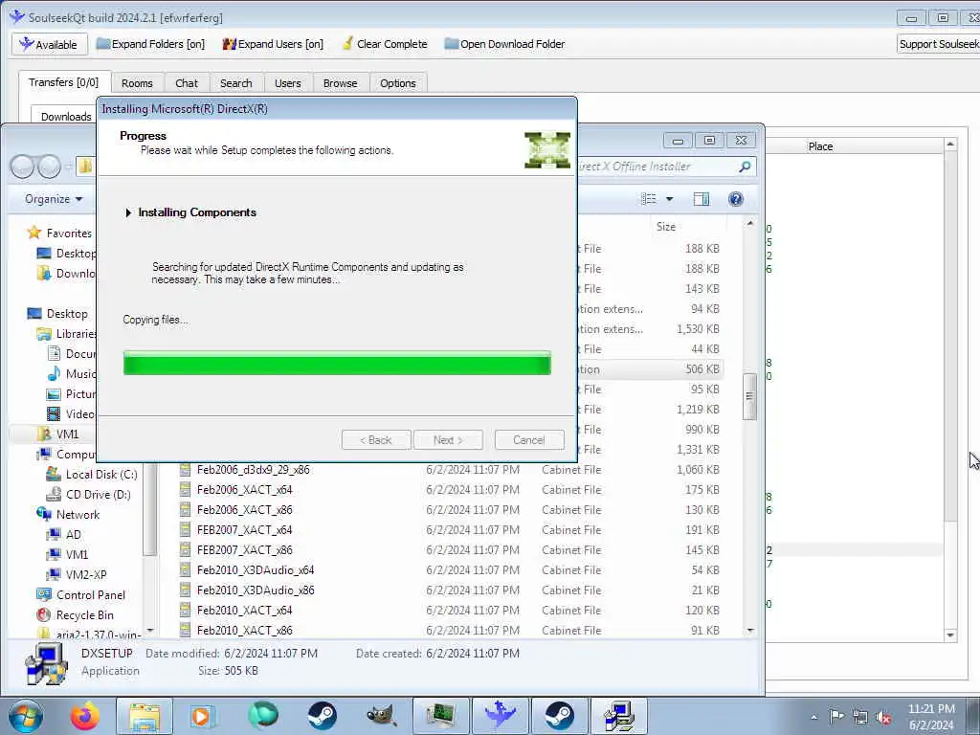The height and width of the screenshot is (735, 980).
Task: Click Explorer search magnifier icon
Action: [745, 167]
